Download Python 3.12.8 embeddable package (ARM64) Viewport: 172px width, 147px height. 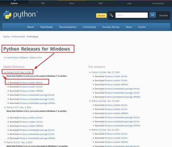[x=37, y=103]
